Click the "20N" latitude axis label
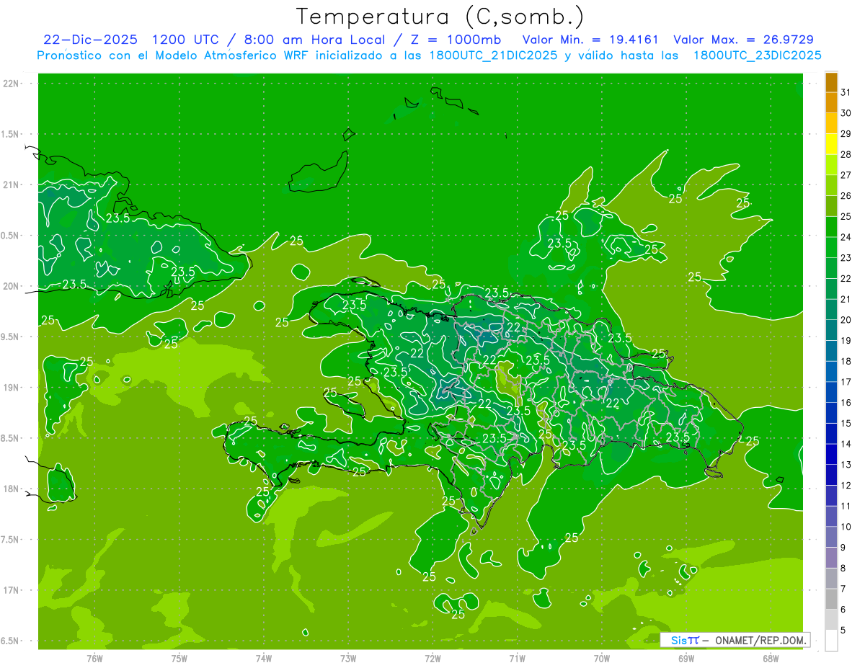865x668 pixels. click(x=12, y=286)
